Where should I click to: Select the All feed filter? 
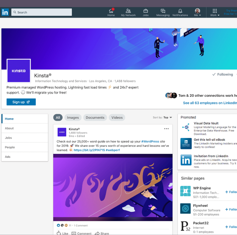(x=58, y=117)
